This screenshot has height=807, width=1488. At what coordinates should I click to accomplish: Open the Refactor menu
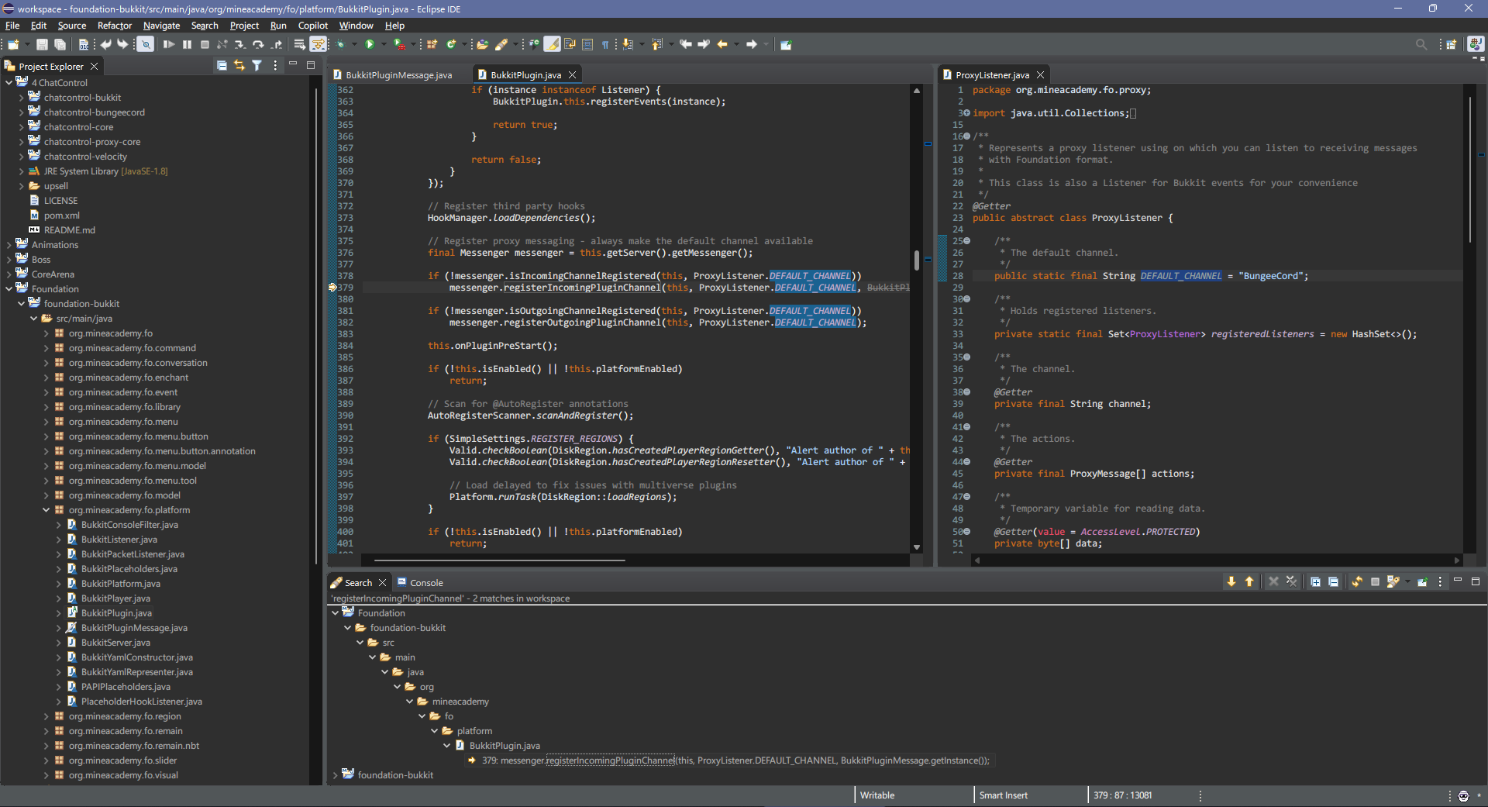pyautogui.click(x=115, y=26)
